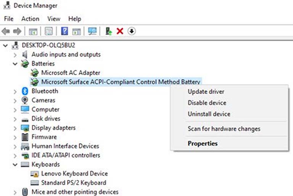Collapse the Batteries category
293x196 pixels.
[15, 64]
